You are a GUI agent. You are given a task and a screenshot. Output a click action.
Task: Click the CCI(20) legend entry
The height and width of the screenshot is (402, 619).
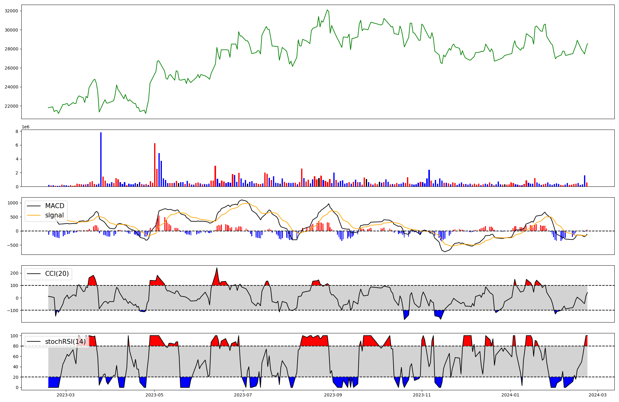pos(57,274)
